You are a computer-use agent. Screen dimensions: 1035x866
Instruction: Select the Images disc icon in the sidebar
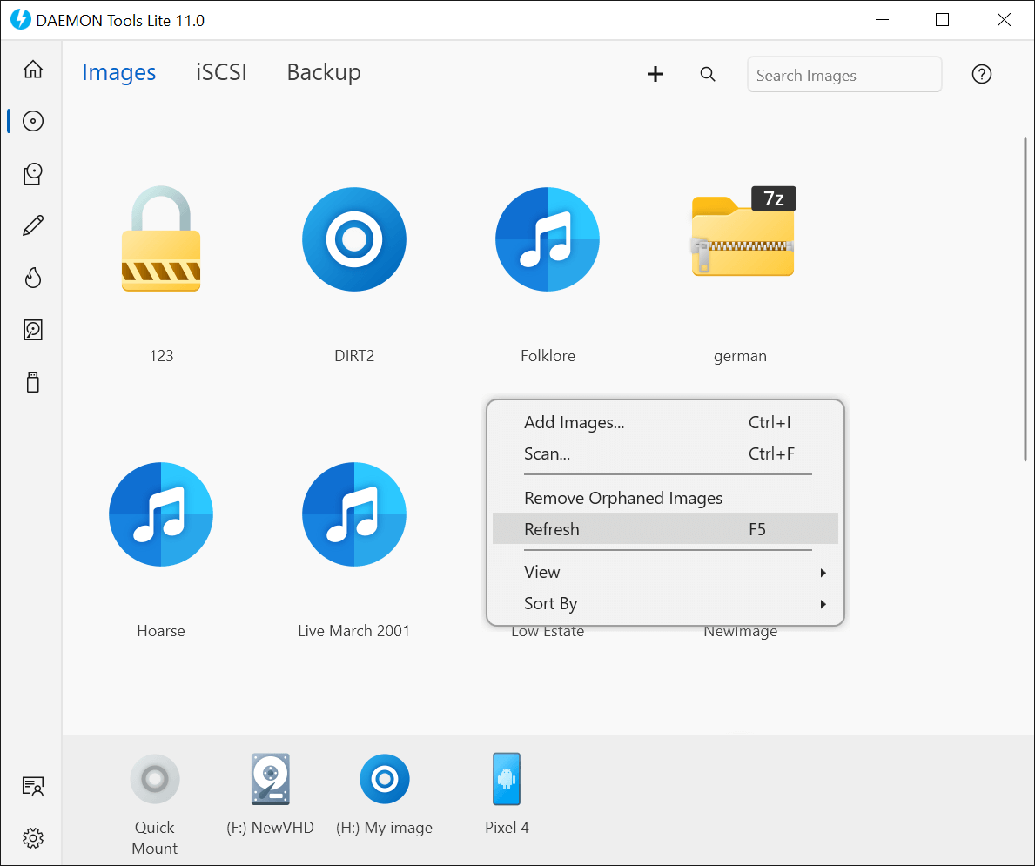click(x=32, y=121)
